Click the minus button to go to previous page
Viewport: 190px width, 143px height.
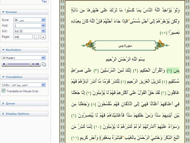pos(37,37)
